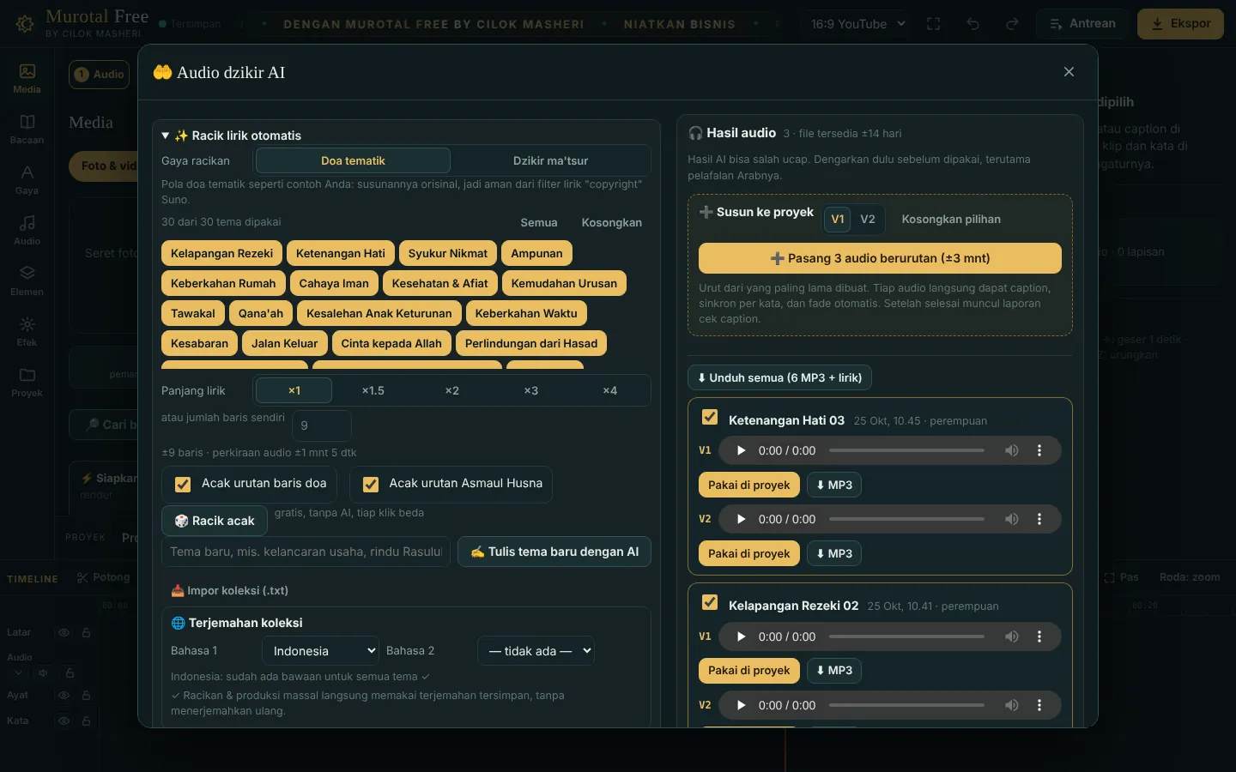Open the Proyek sidebar panel
This screenshot has width=1236, height=772.
point(27,382)
